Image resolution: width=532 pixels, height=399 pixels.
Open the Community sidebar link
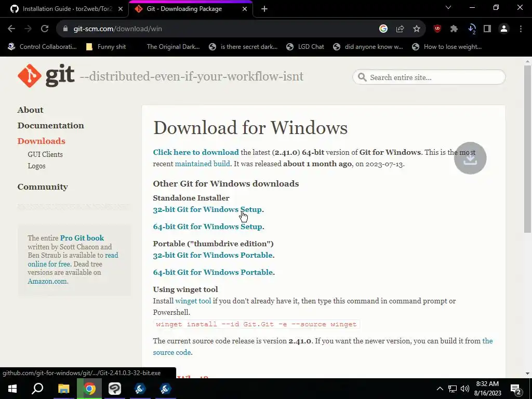43,187
